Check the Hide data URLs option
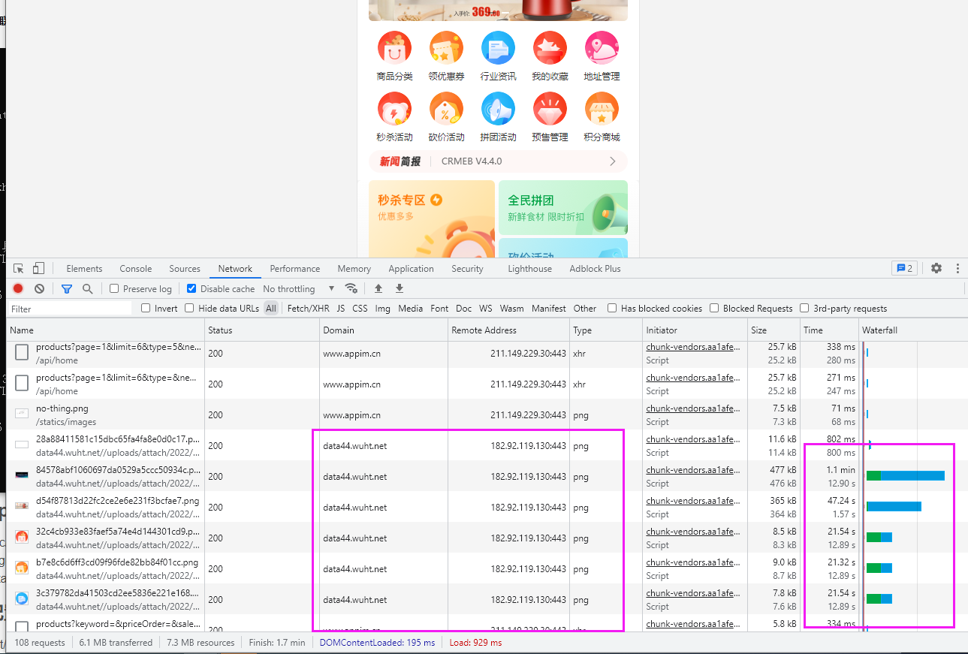 190,308
